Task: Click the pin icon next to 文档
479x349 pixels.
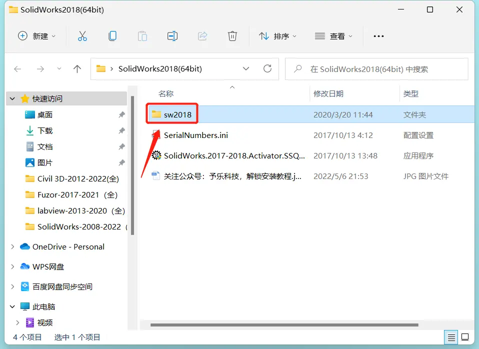Action: point(121,146)
